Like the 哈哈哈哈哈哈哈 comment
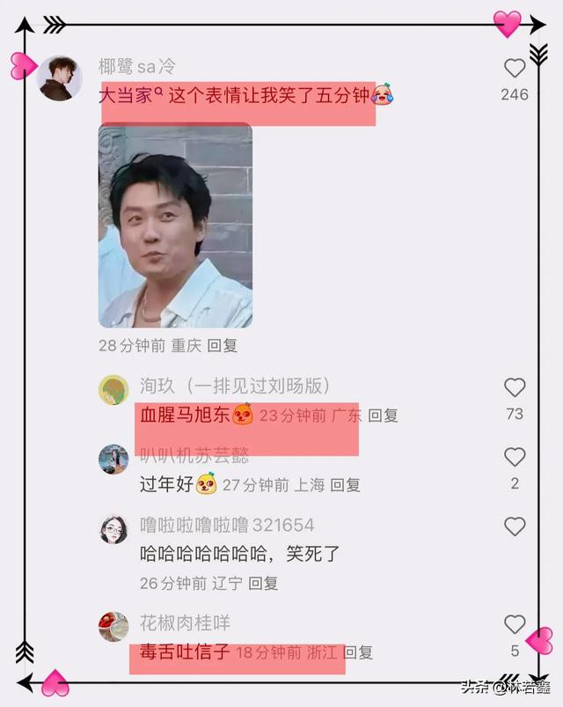563x707 pixels. click(515, 527)
